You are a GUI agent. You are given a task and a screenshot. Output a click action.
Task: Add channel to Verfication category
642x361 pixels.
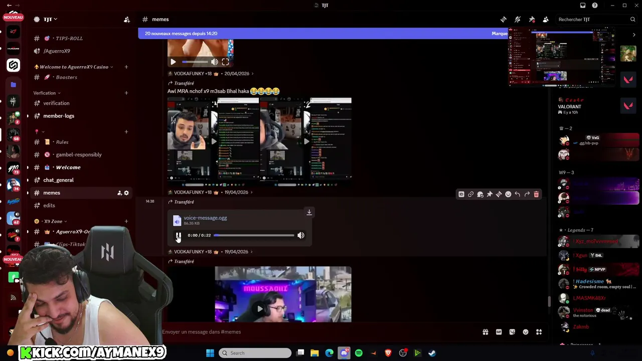pyautogui.click(x=126, y=93)
